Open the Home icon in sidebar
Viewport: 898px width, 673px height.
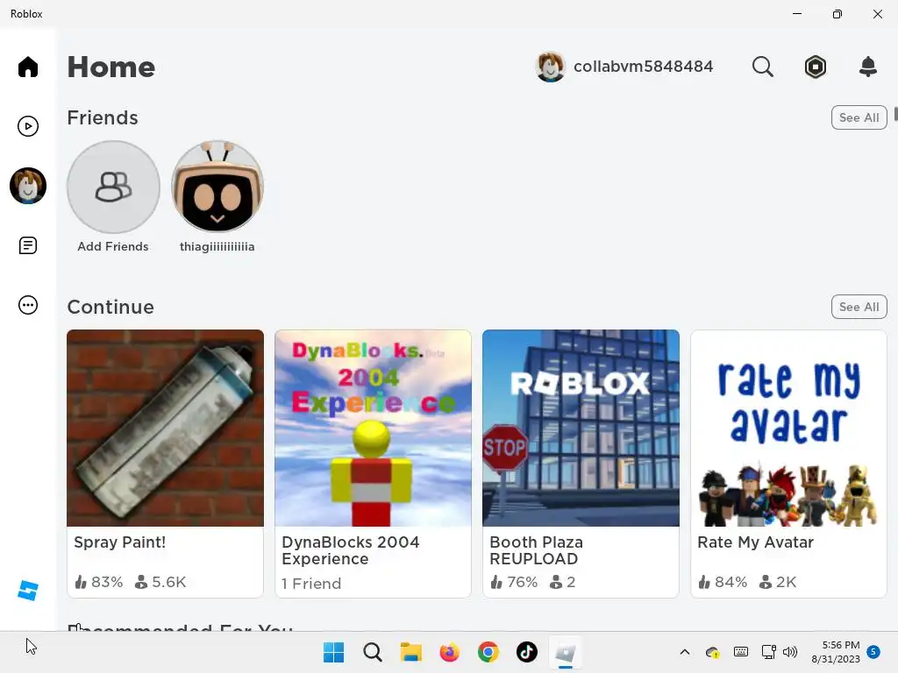point(27,67)
